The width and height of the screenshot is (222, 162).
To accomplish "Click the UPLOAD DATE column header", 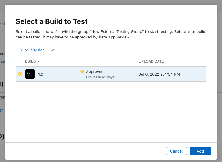I will 151,61.
